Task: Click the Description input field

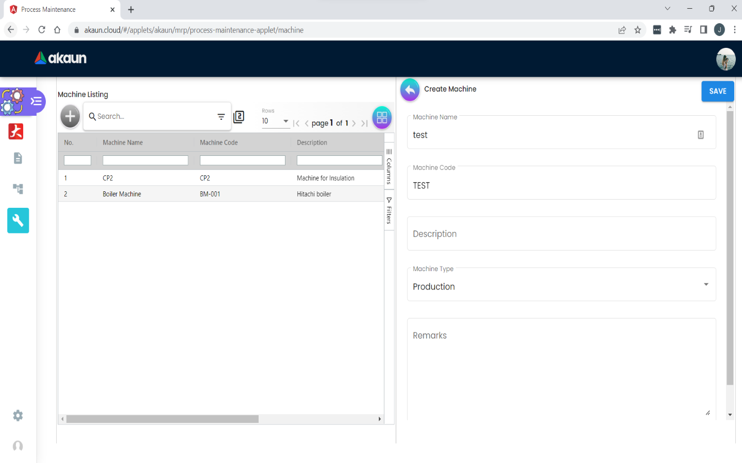Action: click(561, 234)
